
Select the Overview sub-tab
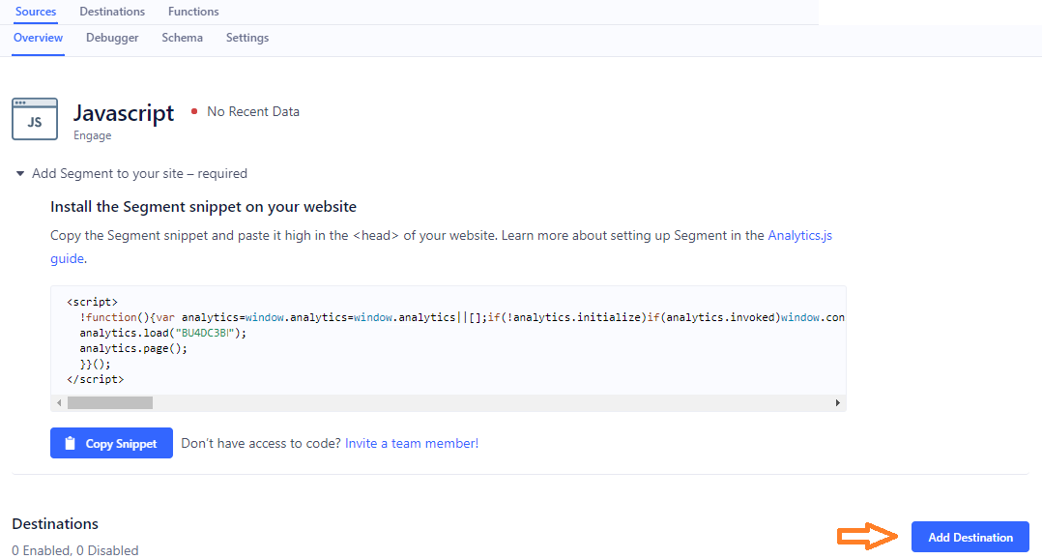39,38
